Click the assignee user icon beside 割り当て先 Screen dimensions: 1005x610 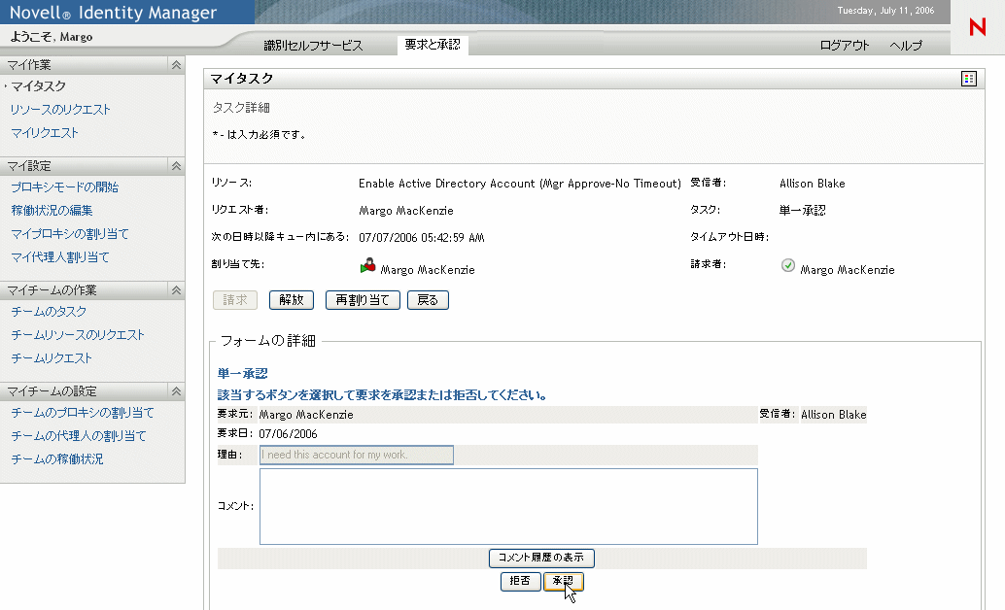[x=368, y=266]
